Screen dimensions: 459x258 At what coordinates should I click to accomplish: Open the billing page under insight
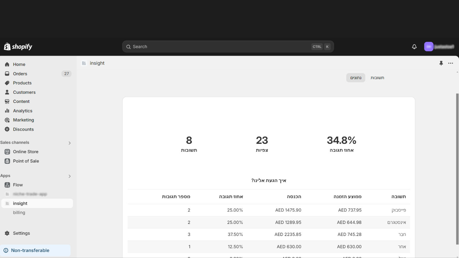pos(19,212)
